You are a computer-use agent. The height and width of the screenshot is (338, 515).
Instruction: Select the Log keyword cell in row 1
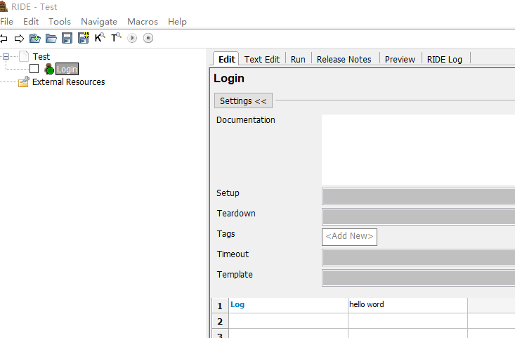[x=288, y=305]
